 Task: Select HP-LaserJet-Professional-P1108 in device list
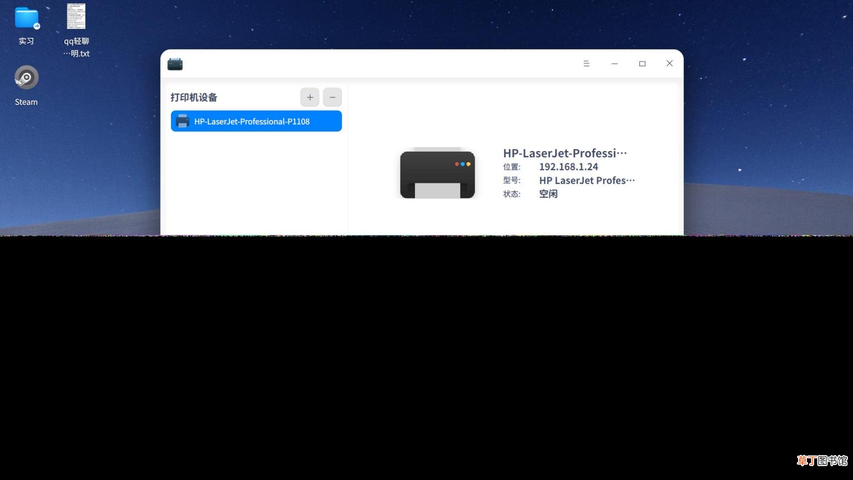257,121
